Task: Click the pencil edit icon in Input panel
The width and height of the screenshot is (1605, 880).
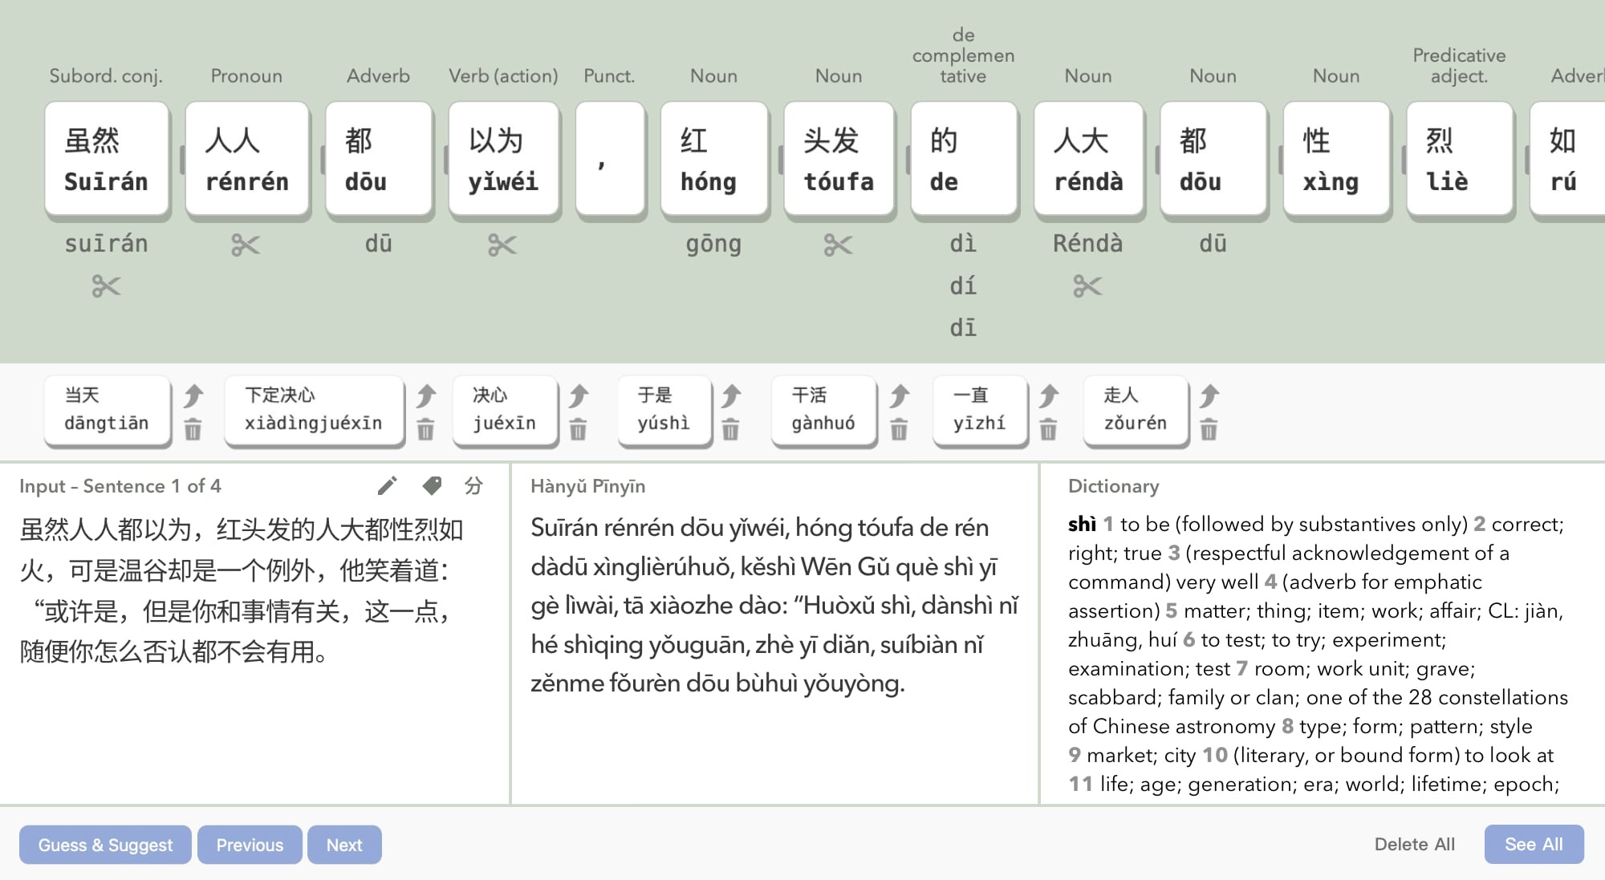Action: pos(387,485)
